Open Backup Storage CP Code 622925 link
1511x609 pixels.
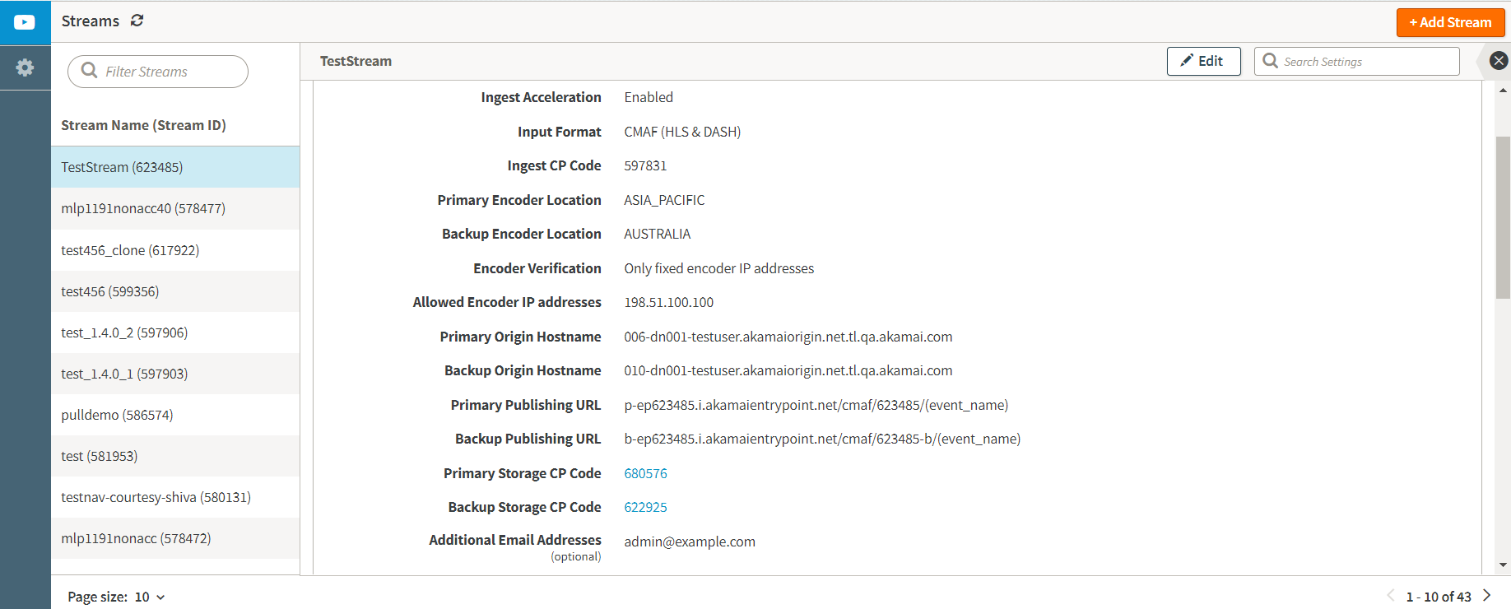point(645,507)
